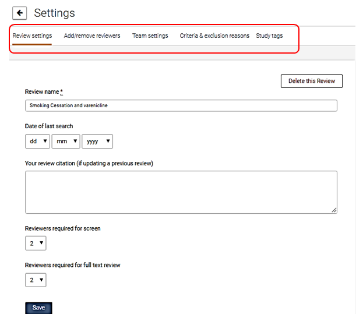The width and height of the screenshot is (356, 314).
Task: Click the review citation text area
Action: [x=181, y=192]
